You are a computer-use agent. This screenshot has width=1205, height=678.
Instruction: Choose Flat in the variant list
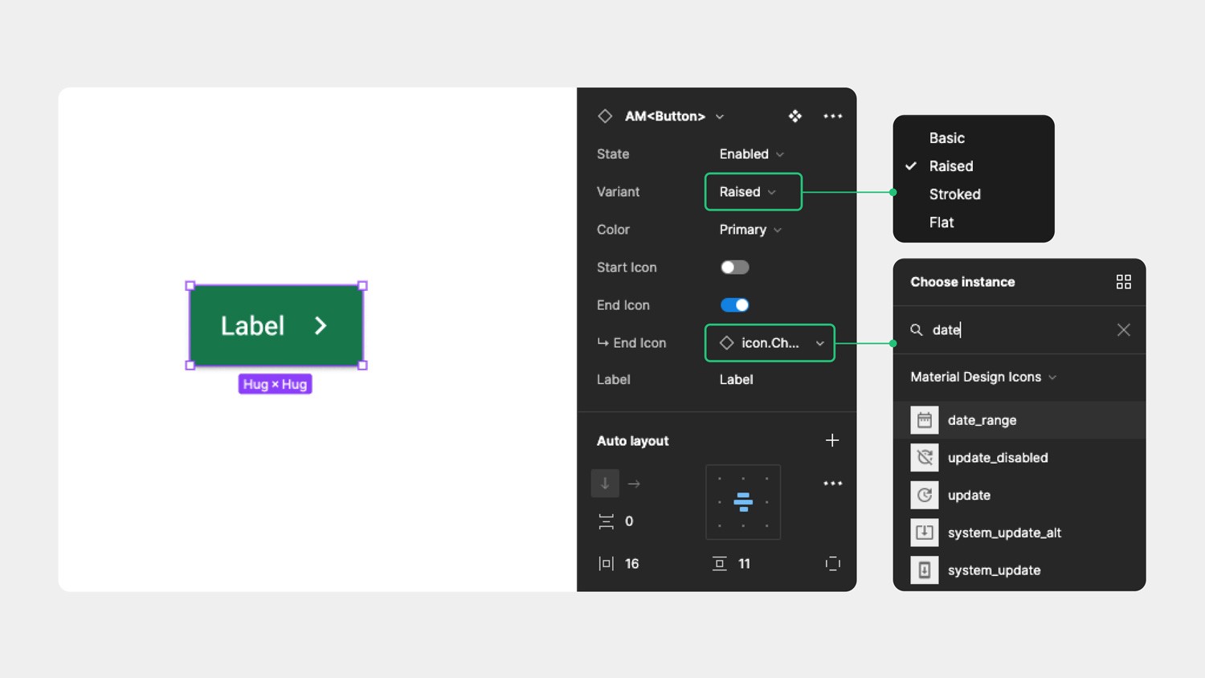(x=941, y=222)
